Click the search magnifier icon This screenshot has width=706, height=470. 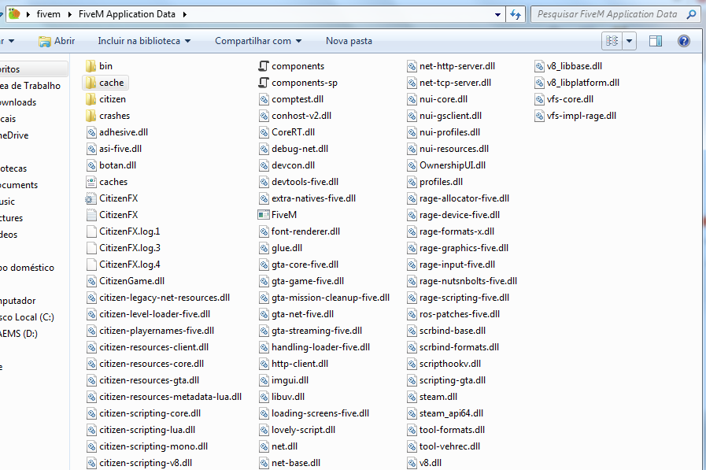click(691, 14)
